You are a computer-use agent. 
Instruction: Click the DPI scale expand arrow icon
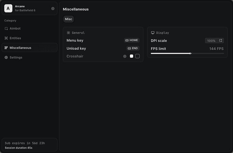pos(220,41)
